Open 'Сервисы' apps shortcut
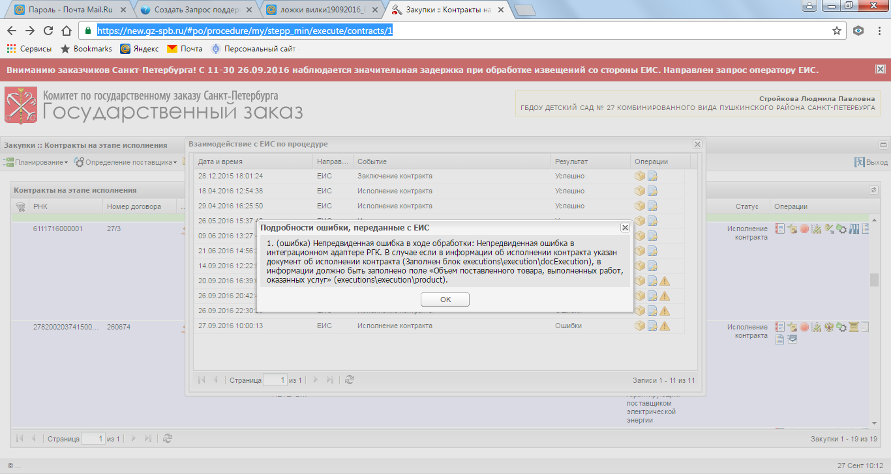This screenshot has width=891, height=474. click(x=29, y=49)
